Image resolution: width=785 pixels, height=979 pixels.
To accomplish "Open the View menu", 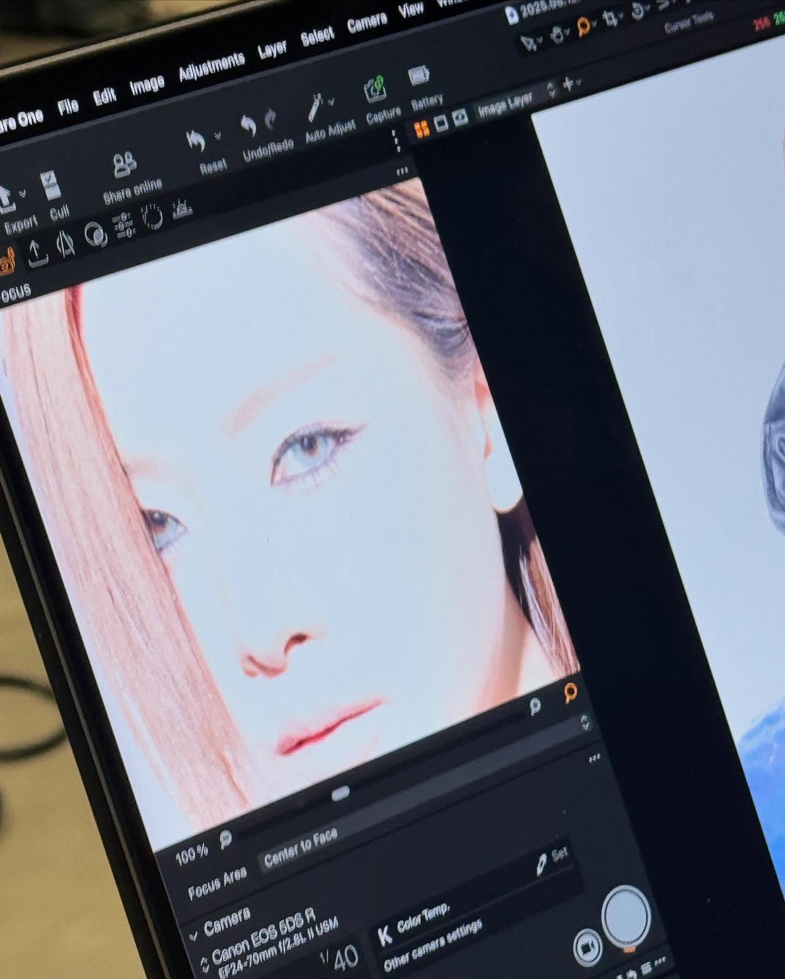I will 411,10.
